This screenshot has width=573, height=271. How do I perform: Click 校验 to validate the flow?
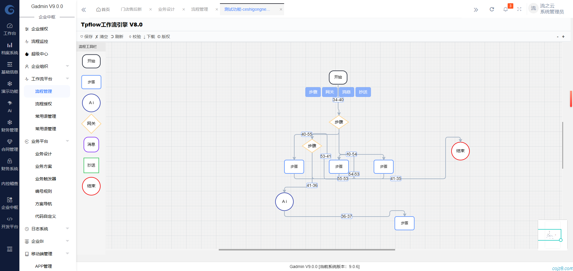pos(135,37)
